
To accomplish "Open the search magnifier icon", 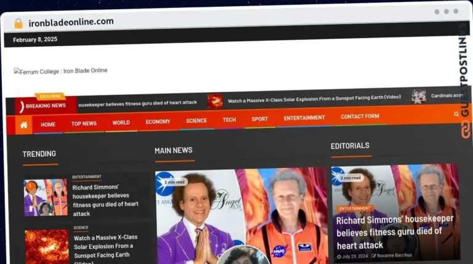I will pyautogui.click(x=456, y=114).
